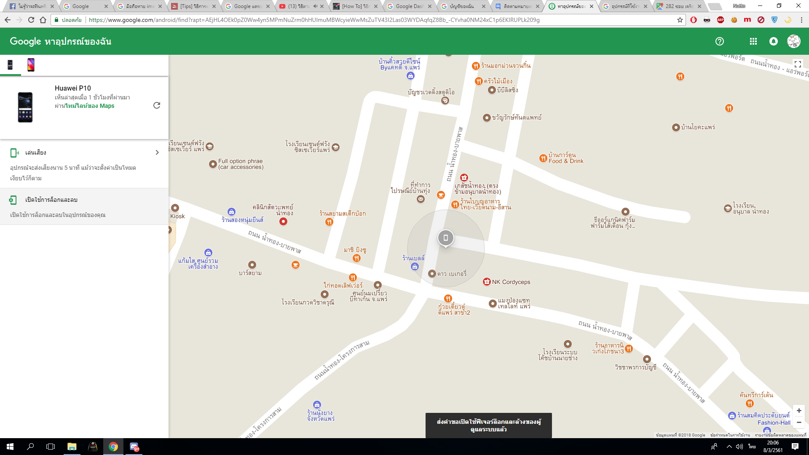Click the Google account avatar
This screenshot has height=455, width=809.
coord(794,41)
